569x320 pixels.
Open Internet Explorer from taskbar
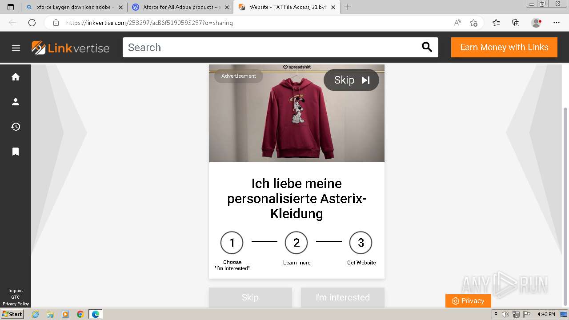point(36,314)
